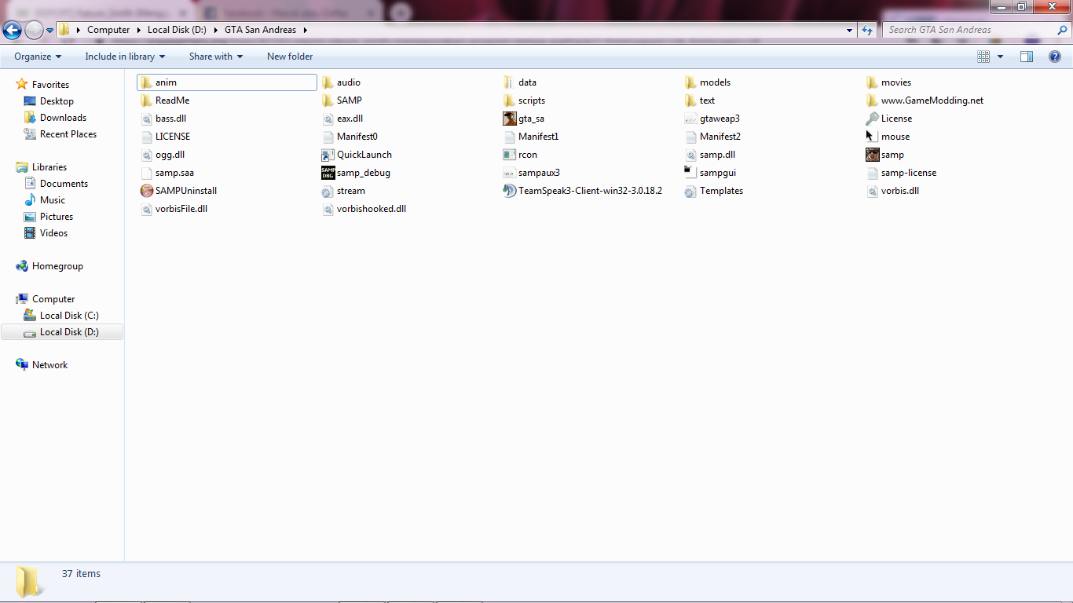
Task: Select the Manifest1 file name
Action: coord(538,137)
